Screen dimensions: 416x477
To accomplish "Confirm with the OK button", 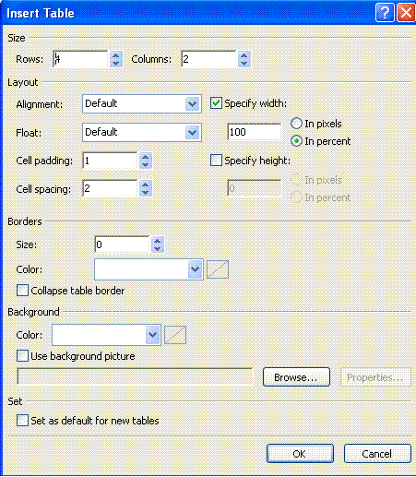I will coord(300,454).
